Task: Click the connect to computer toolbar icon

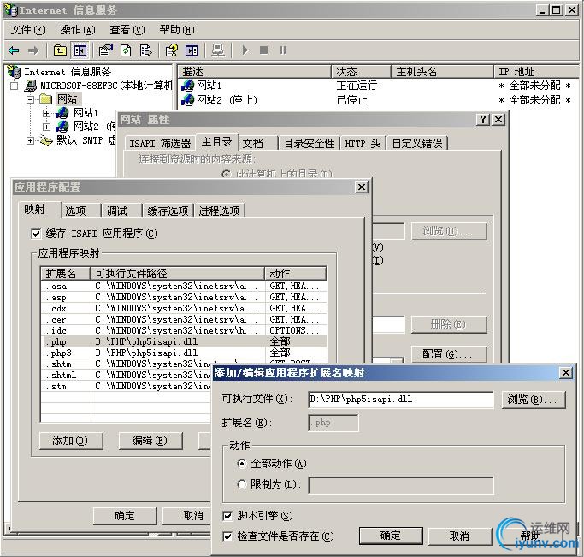Action: [218, 50]
